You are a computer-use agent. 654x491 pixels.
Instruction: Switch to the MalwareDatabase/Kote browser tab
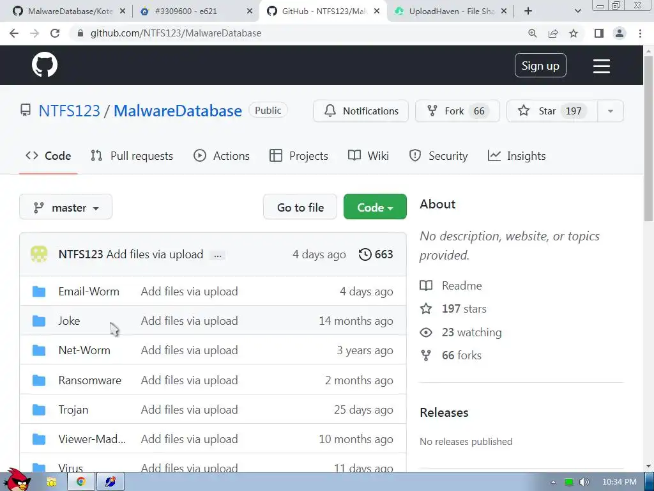click(69, 12)
